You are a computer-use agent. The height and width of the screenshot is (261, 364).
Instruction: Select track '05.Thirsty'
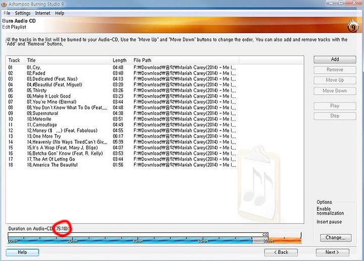pos(37,91)
